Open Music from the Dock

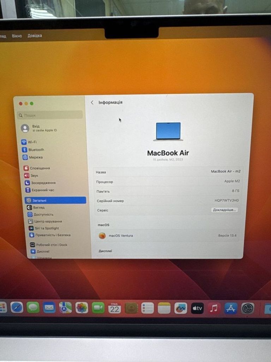click(214, 308)
